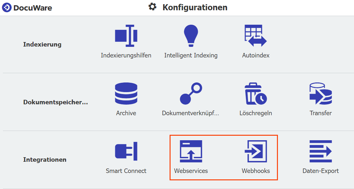Open the Webservices icon
This screenshot has height=189, width=354.
pos(191,151)
